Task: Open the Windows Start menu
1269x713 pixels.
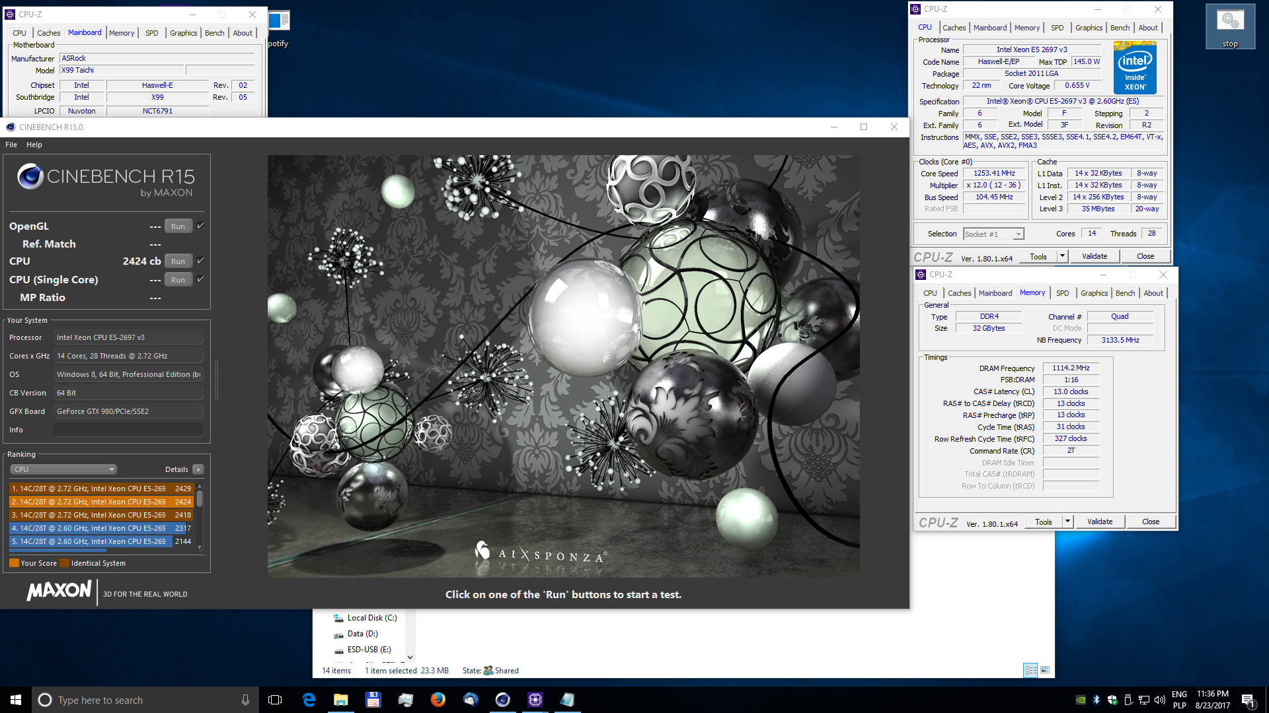Action: [16, 700]
